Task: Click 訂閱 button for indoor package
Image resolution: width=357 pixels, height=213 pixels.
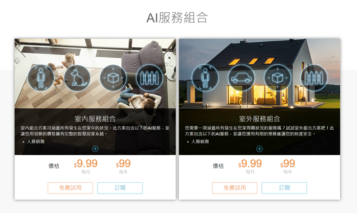Action: [120, 188]
